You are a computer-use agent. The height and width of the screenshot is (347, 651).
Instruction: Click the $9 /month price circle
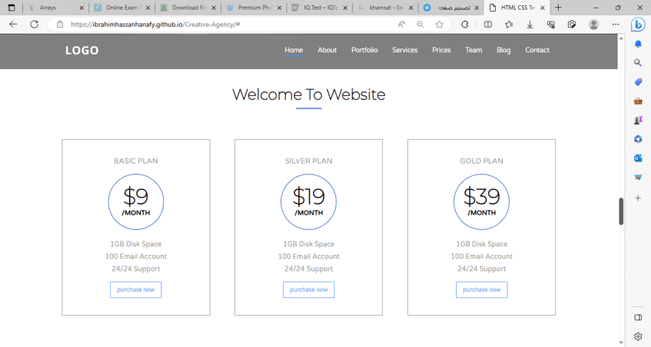click(x=136, y=201)
